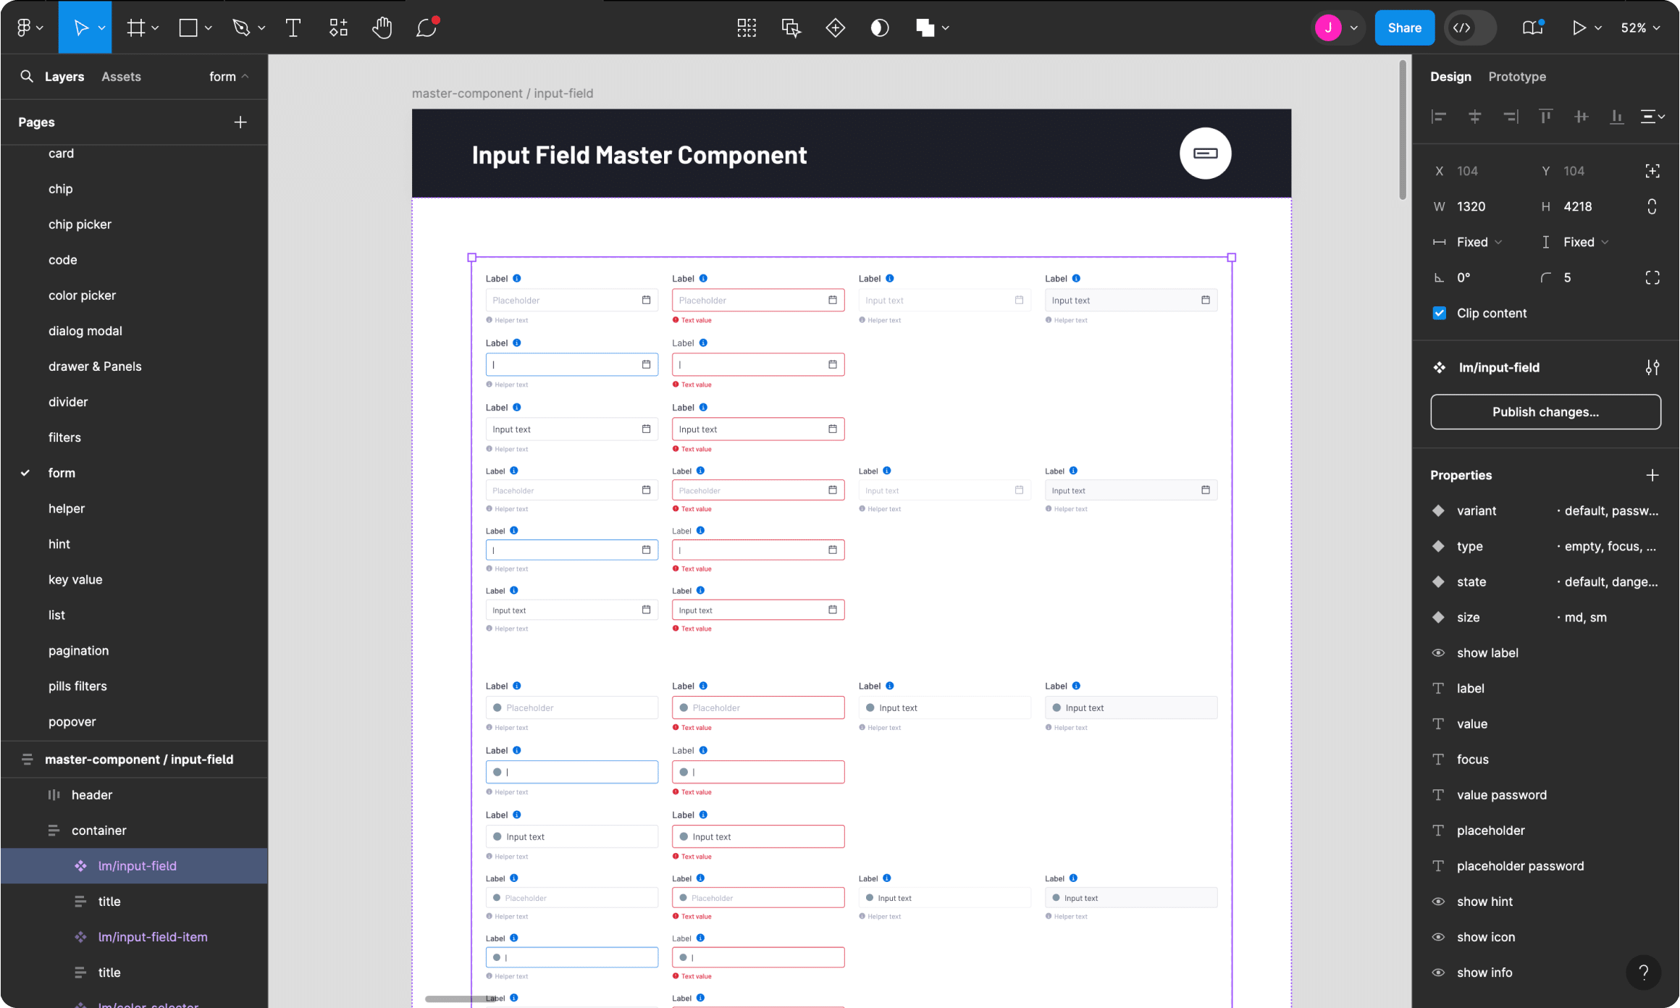Image resolution: width=1680 pixels, height=1008 pixels.
Task: Open the Figma main menu
Action: click(29, 28)
